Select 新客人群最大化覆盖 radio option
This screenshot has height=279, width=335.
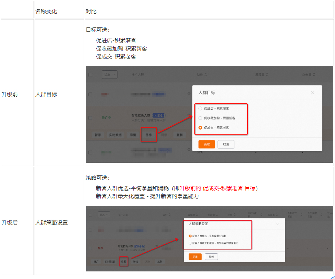click(x=190, y=243)
